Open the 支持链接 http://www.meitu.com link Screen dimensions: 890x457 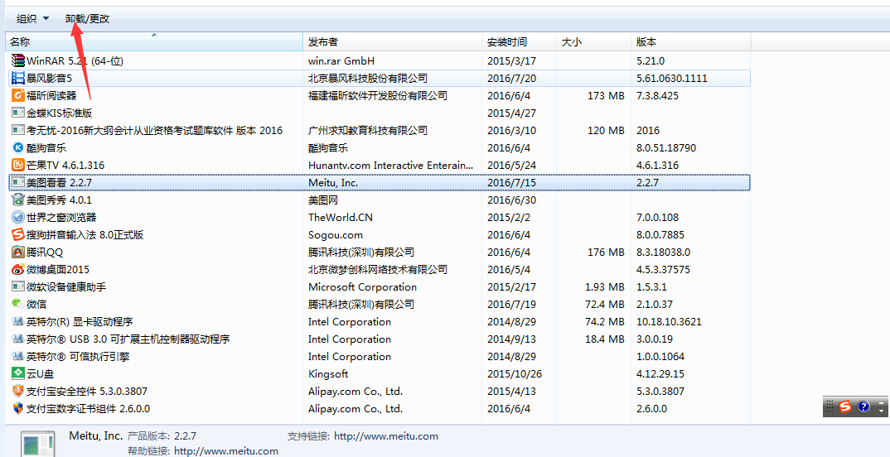pyautogui.click(x=386, y=436)
